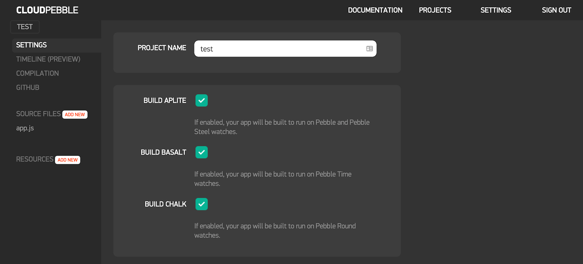Click the CLOUDPEBBLE logo
This screenshot has width=583, height=264.
point(47,10)
